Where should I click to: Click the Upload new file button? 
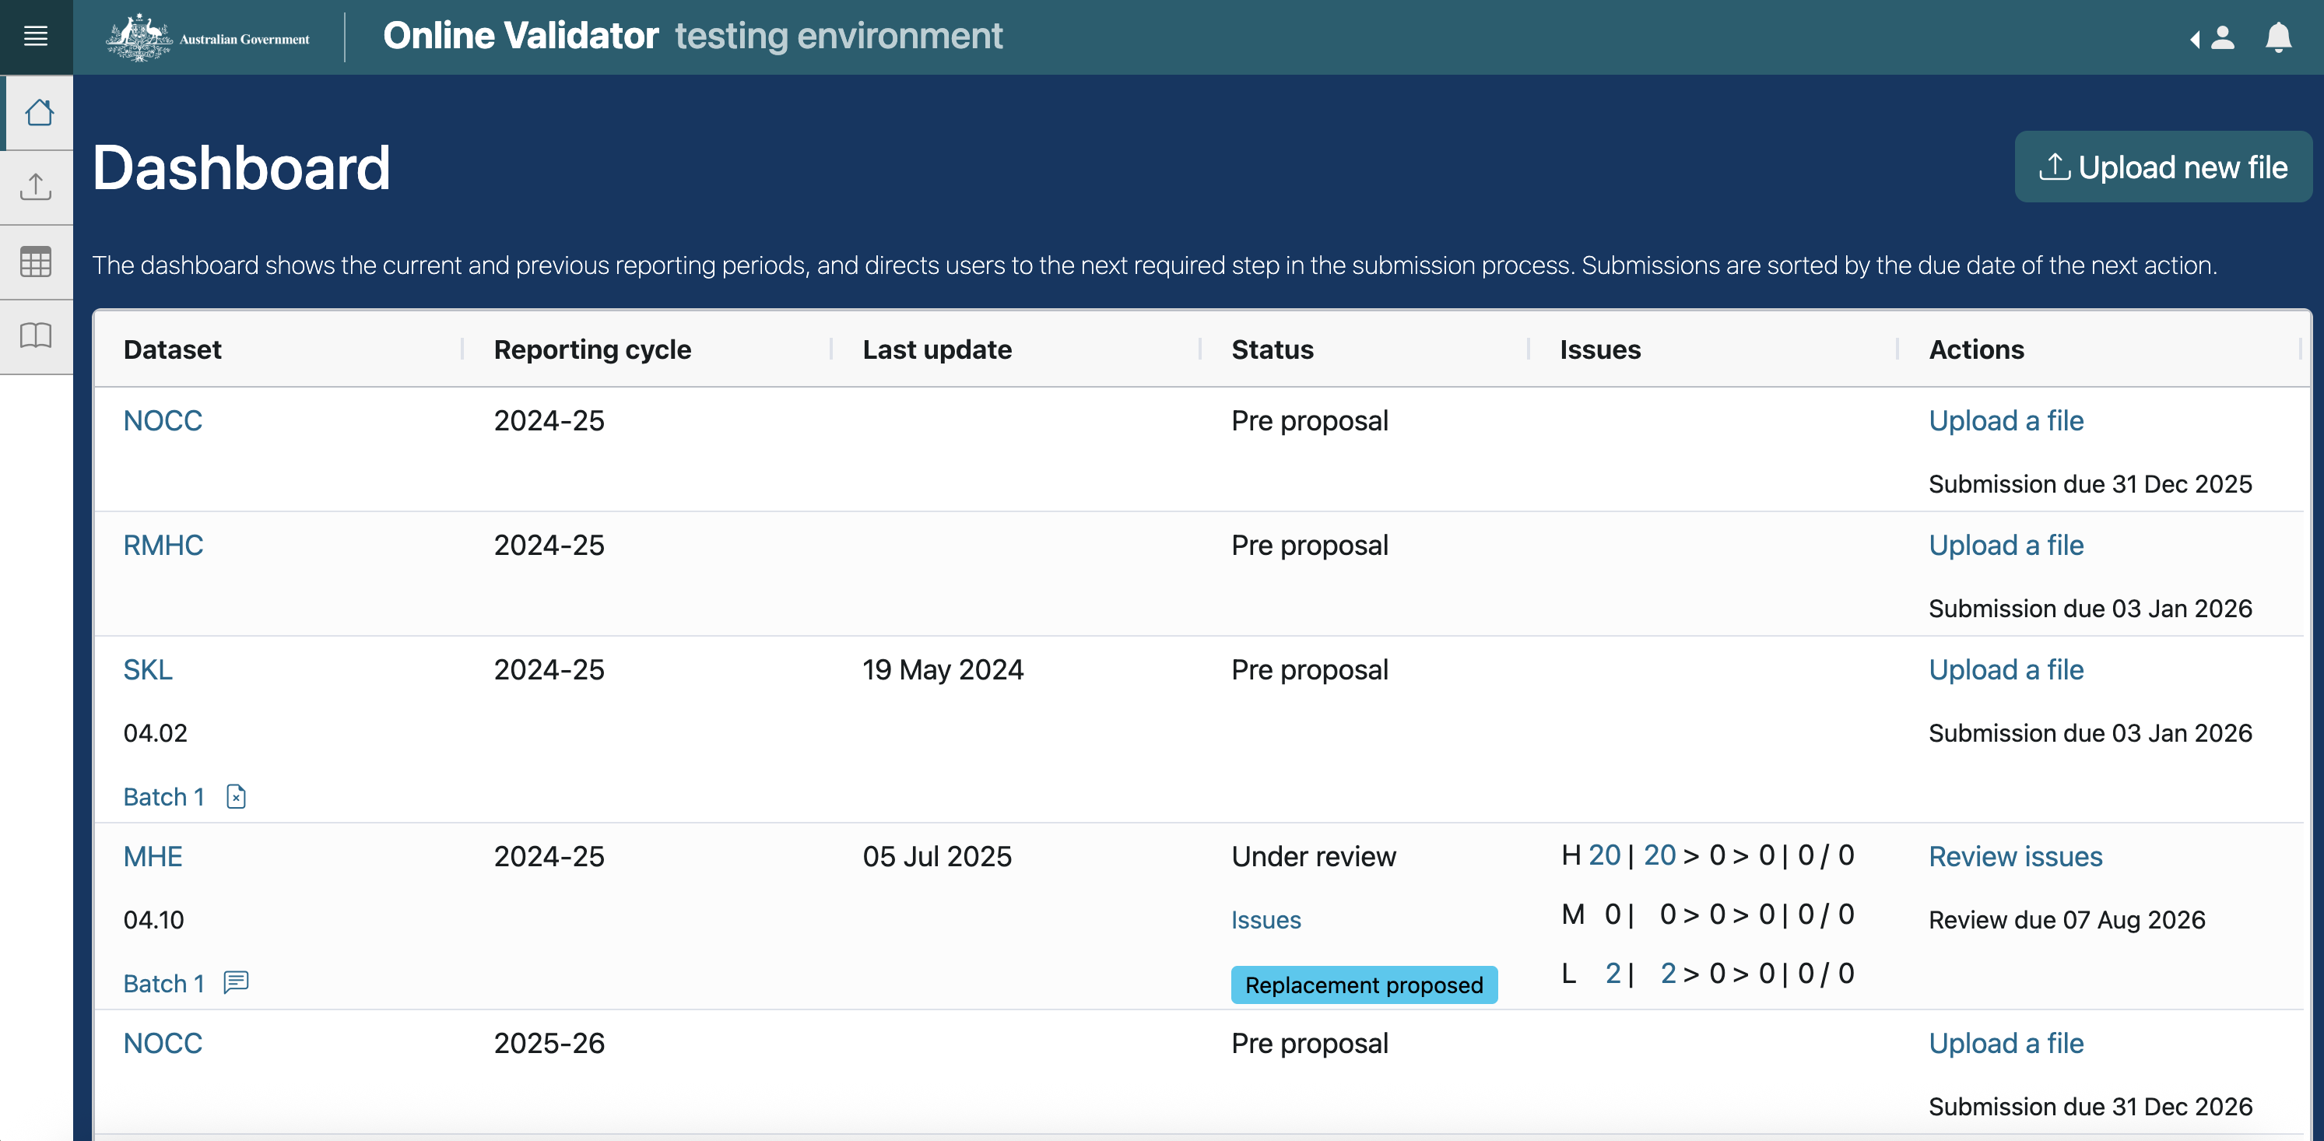[x=2163, y=167]
